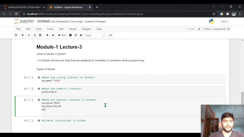Restart kernel and run all cells icon
Viewport: 244px width, 137px height.
[x=81, y=35]
